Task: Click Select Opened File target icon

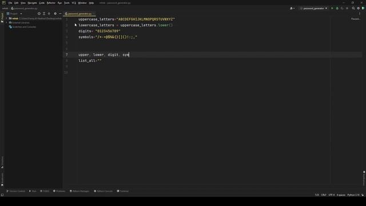Action: [x=39, y=14]
